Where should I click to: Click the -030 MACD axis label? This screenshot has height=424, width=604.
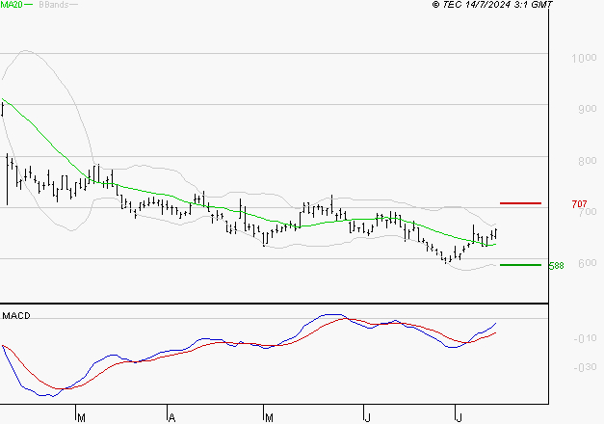click(x=585, y=367)
